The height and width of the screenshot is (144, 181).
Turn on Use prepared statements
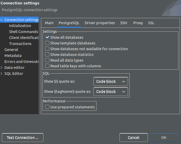tap(47, 107)
